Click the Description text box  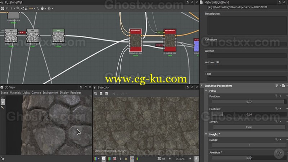point(247,26)
